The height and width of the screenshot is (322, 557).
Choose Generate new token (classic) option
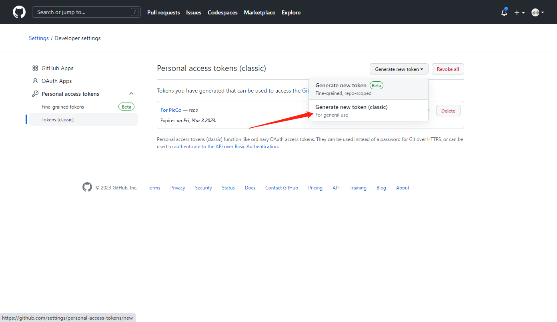369,111
